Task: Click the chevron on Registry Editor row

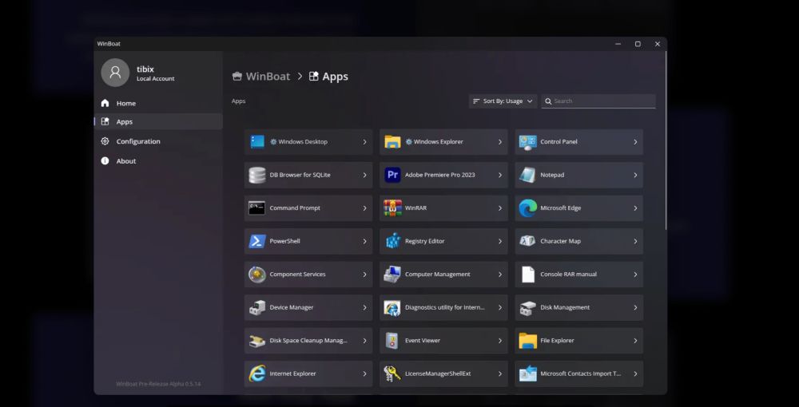Action: pyautogui.click(x=500, y=241)
